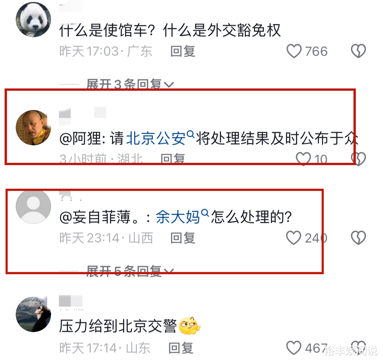The height and width of the screenshot is (363, 383).
Task: Click the search icon beside 北京公安
Action: 191,134
